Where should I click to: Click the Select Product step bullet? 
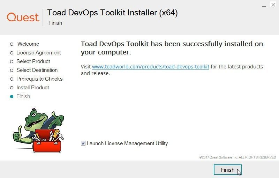tap(12, 61)
